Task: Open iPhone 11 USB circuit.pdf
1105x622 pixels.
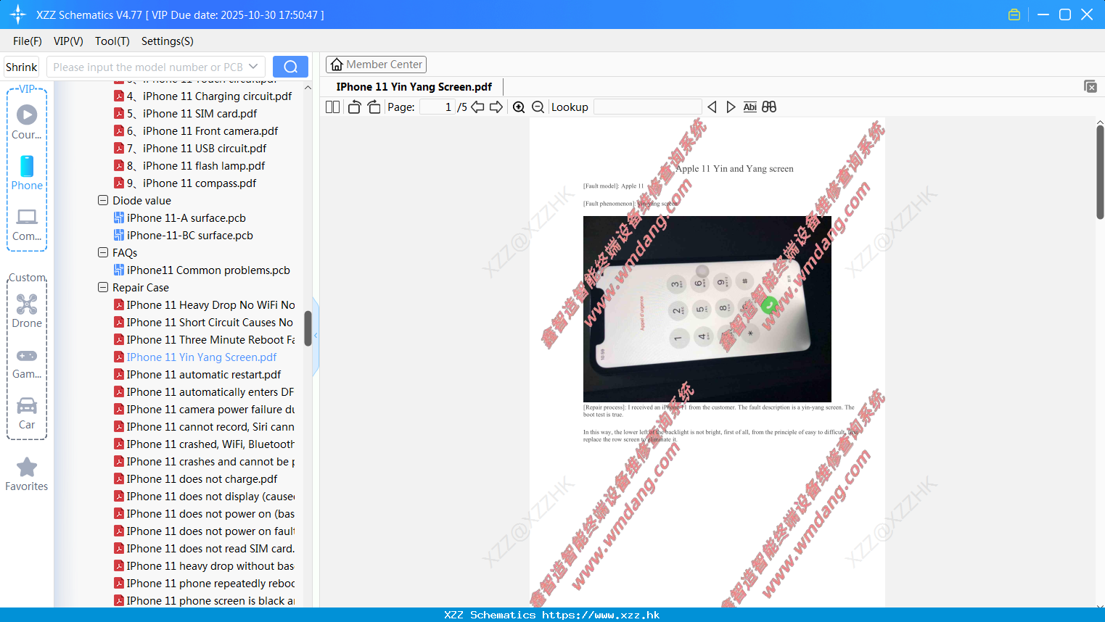Action: [191, 148]
